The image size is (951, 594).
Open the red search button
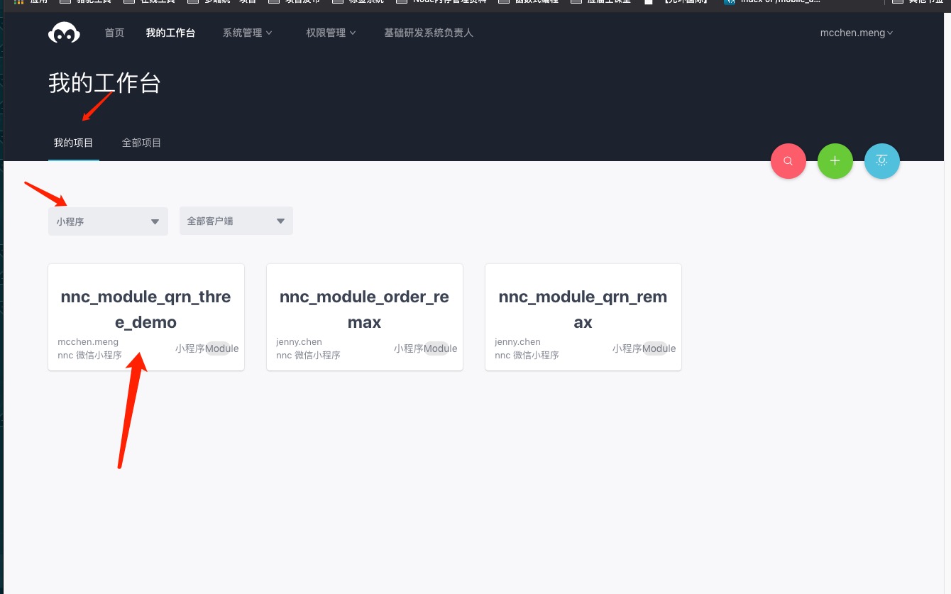click(788, 161)
